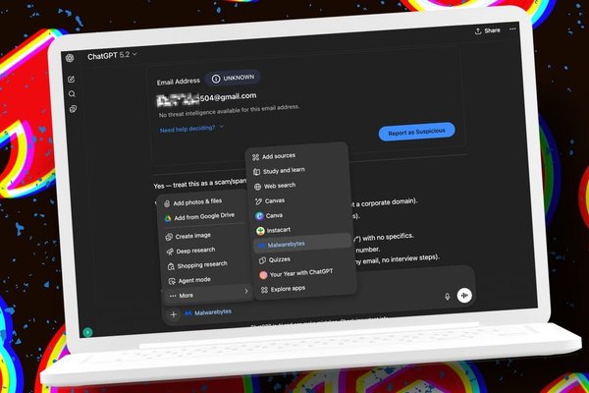Click the Canva logo icon
The width and height of the screenshot is (589, 393).
[x=259, y=216]
